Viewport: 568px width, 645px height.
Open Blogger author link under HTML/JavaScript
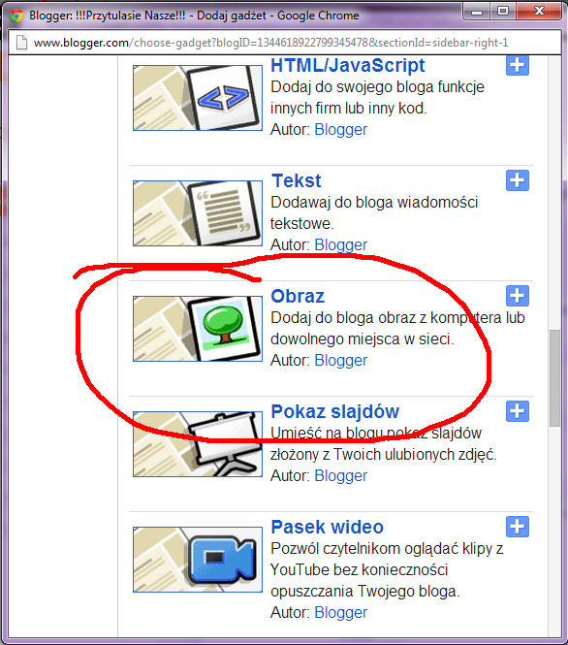[x=341, y=130]
